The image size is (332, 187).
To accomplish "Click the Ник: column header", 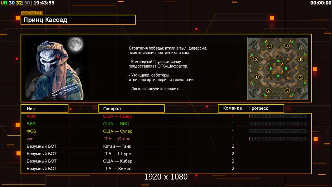I will (45, 108).
